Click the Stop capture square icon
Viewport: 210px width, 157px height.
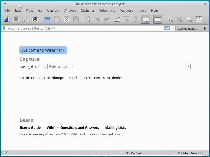click(16, 19)
